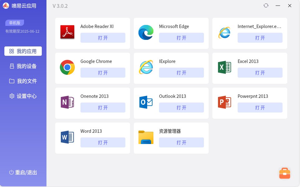Viewport: 300px width, 187px height.
Task: Click the Word 2013 app icon
Action: [x=67, y=137]
